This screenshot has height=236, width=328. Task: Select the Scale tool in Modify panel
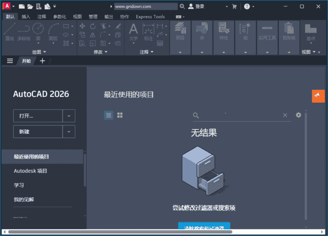93,43
